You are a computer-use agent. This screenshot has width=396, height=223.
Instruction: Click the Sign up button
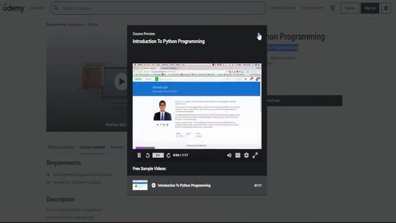(x=370, y=8)
